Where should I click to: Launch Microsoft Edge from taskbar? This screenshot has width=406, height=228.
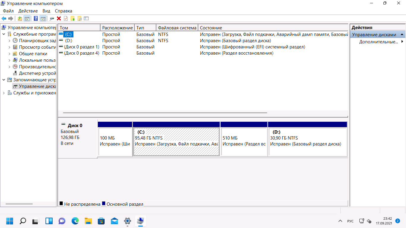pos(75,221)
